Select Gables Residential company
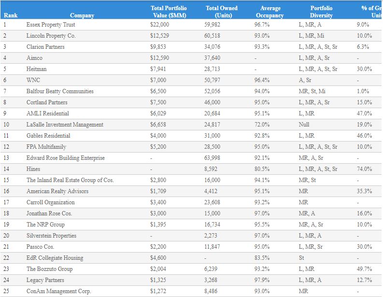 coord(48,136)
